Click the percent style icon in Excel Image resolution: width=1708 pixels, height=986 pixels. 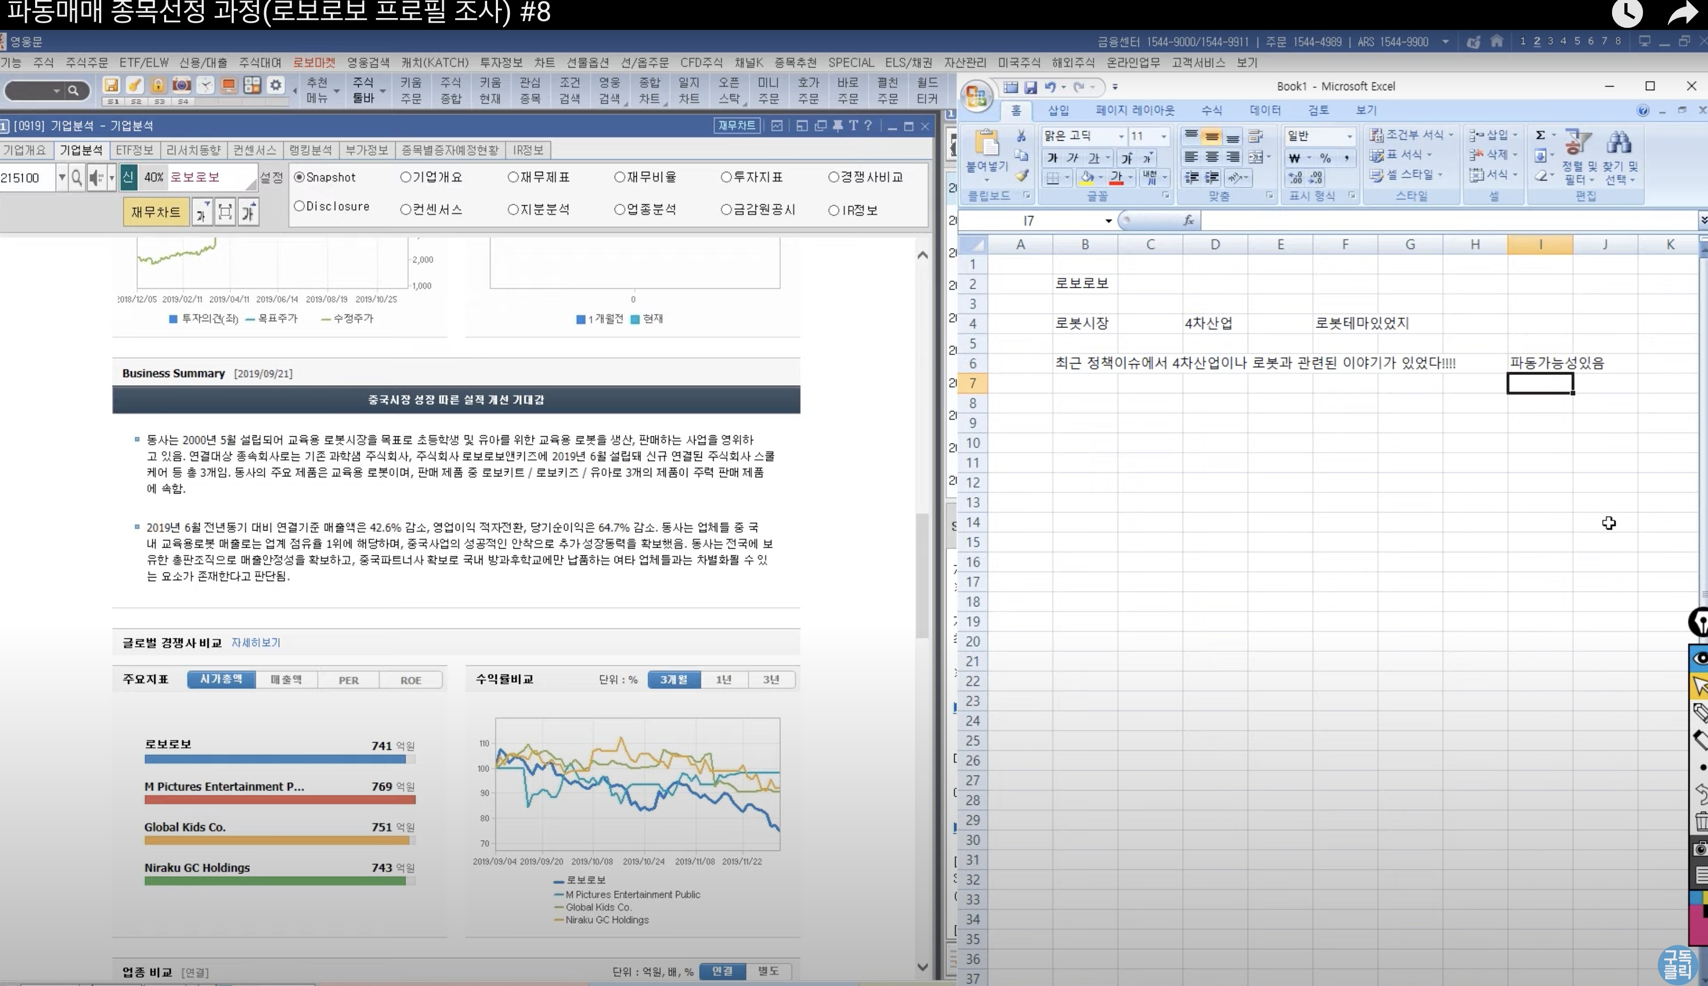1325,157
